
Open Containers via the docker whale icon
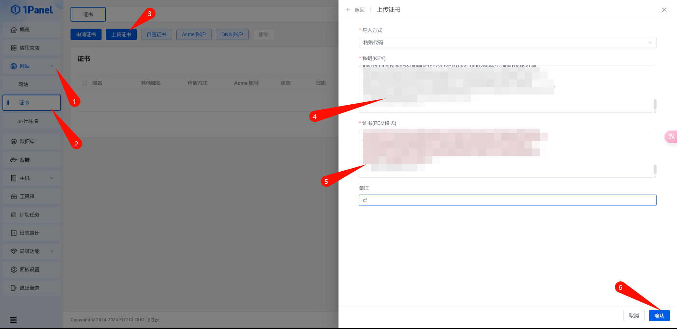click(14, 160)
